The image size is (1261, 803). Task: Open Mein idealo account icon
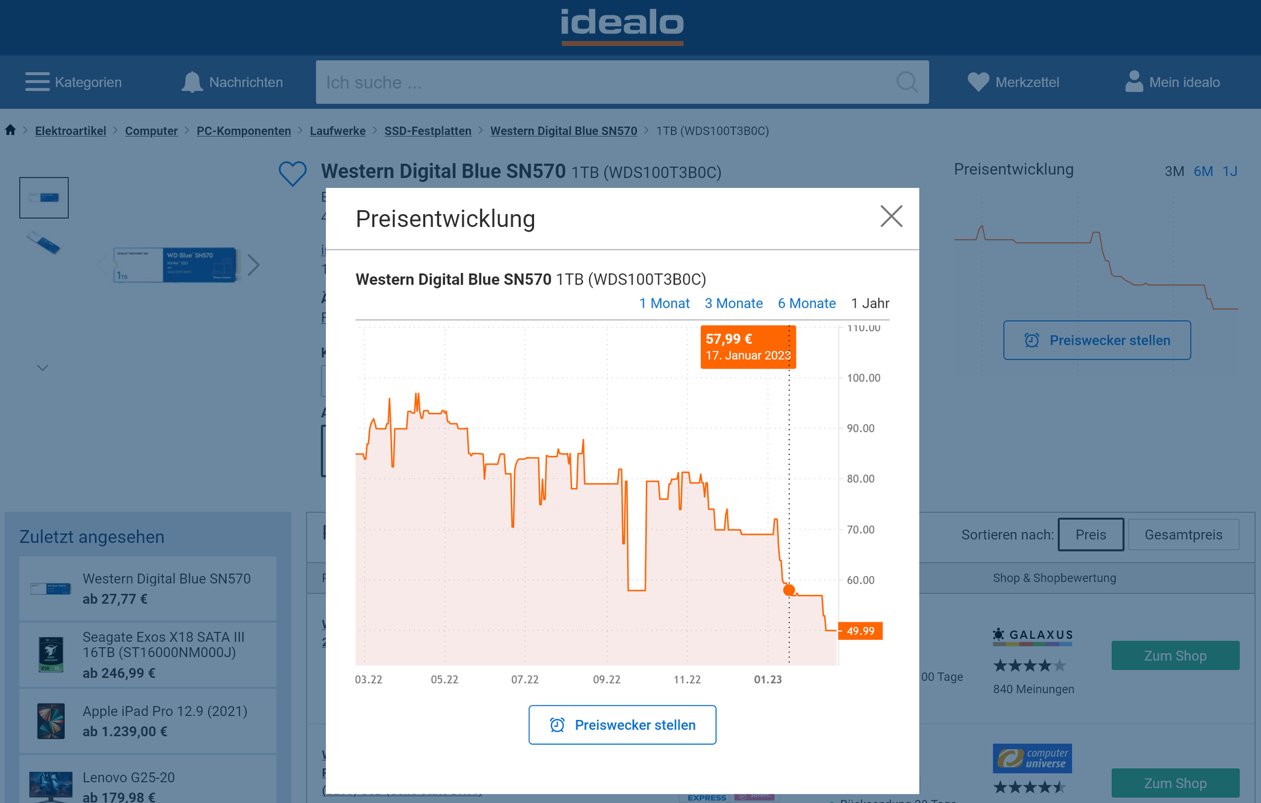point(1134,82)
